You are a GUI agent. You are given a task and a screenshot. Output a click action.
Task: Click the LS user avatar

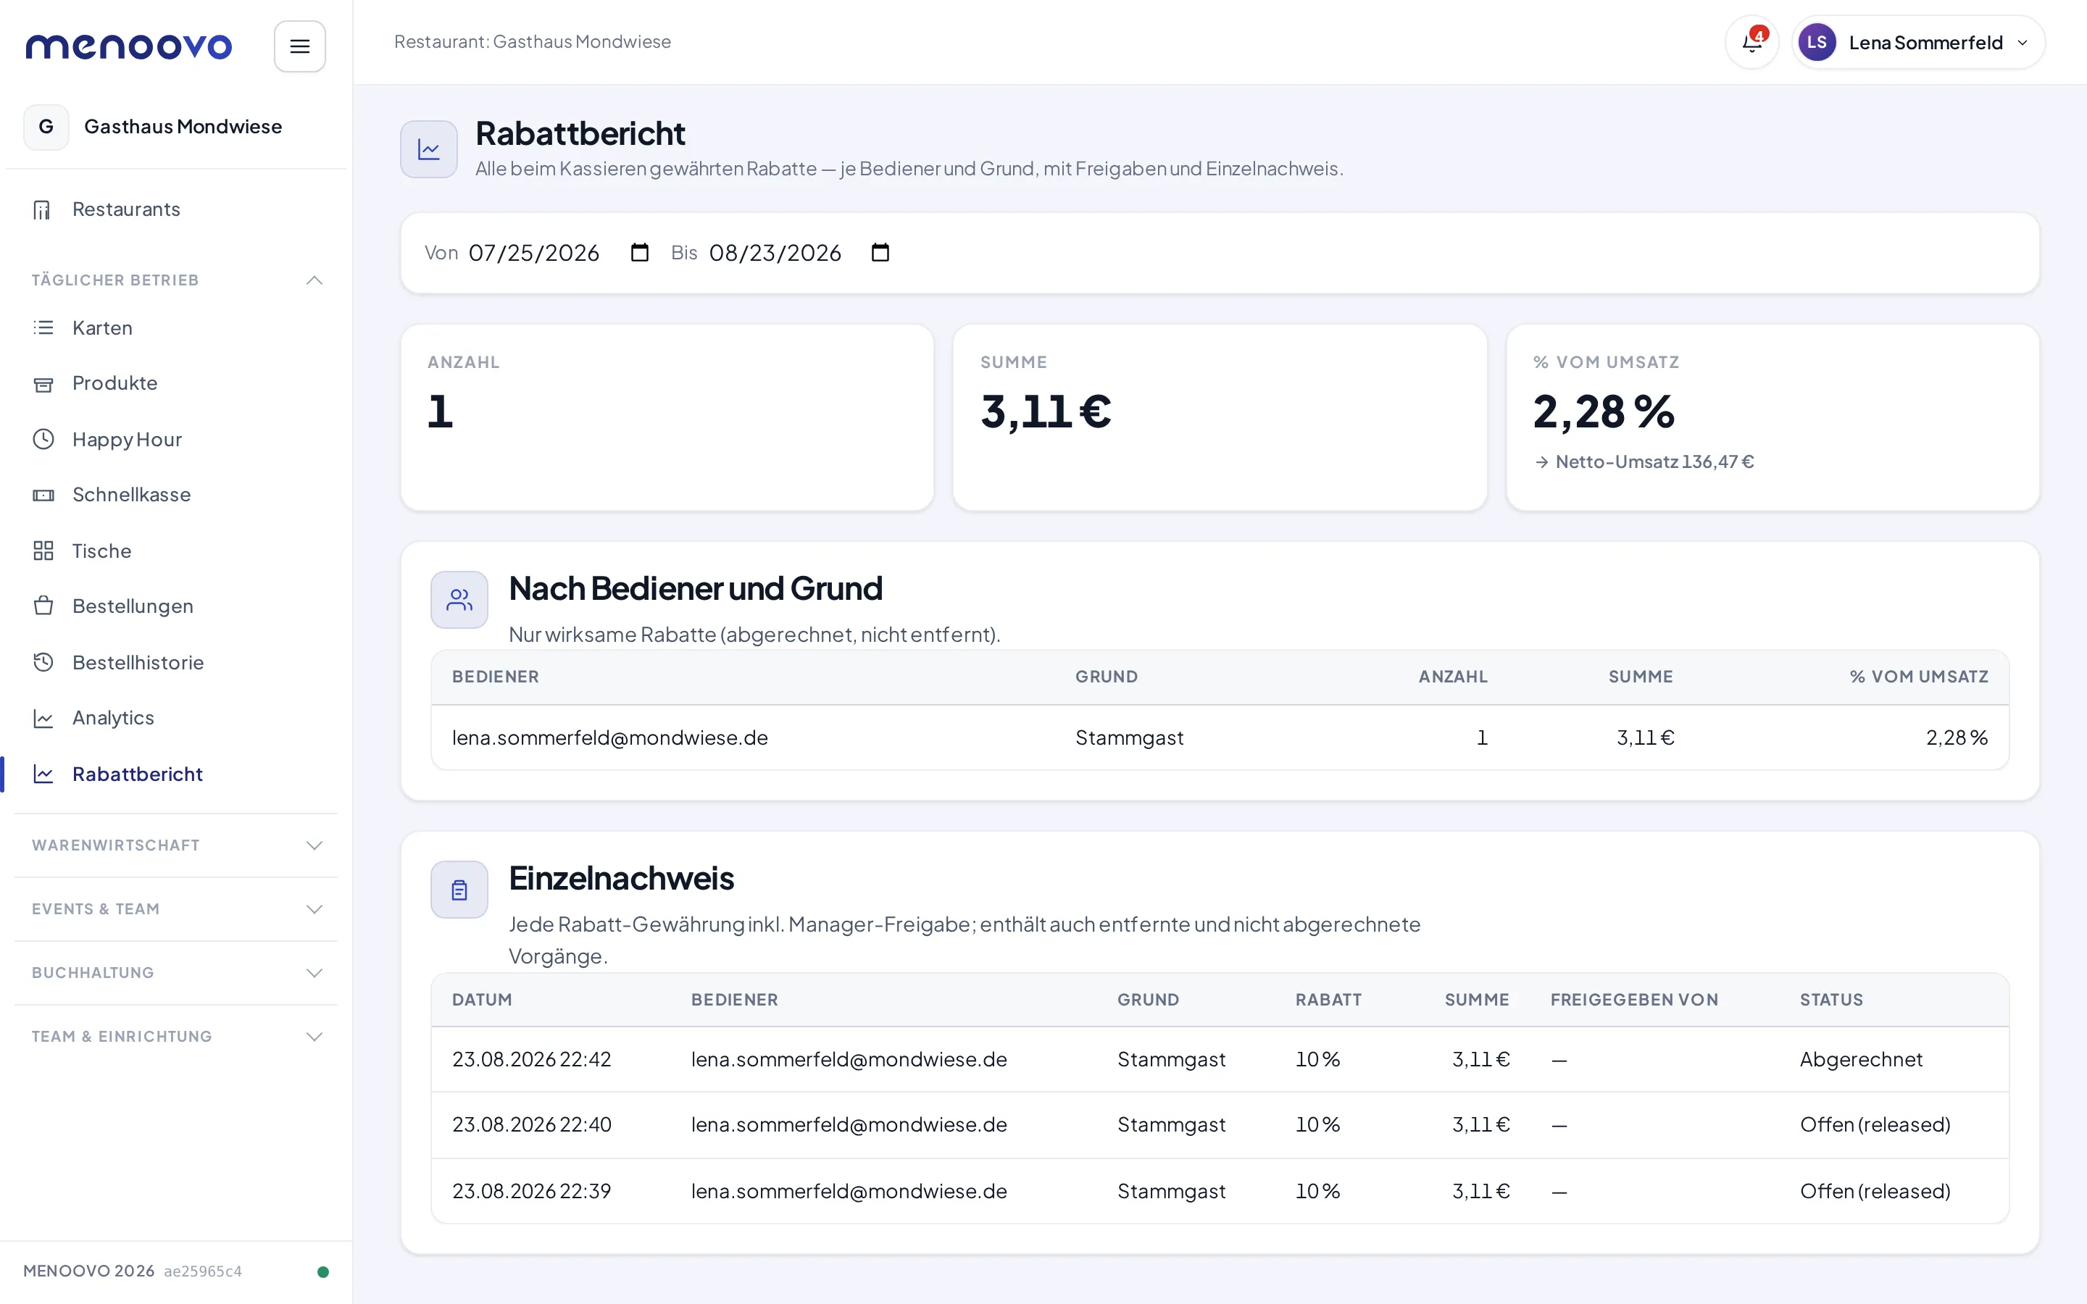(1816, 42)
